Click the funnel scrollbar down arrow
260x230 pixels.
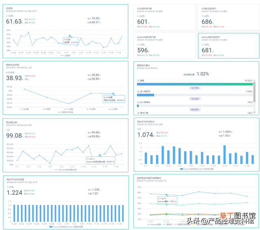[x=254, y=113]
